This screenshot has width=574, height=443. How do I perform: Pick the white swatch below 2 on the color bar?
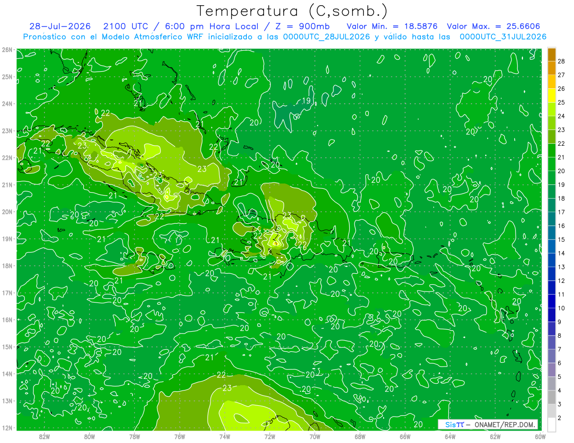(552, 424)
